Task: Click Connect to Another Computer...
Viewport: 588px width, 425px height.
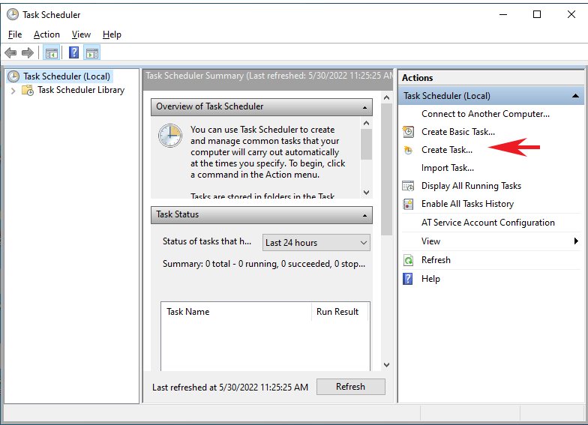Action: 485,114
